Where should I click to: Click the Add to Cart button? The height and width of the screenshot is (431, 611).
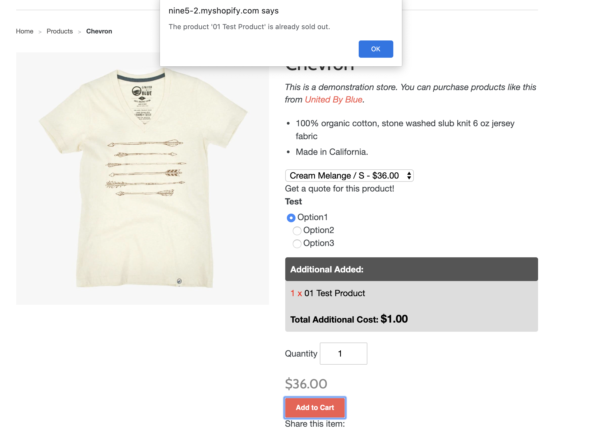point(315,407)
